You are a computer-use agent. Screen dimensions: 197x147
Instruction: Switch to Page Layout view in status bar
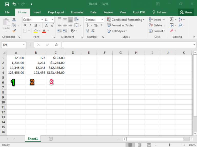[139, 145]
